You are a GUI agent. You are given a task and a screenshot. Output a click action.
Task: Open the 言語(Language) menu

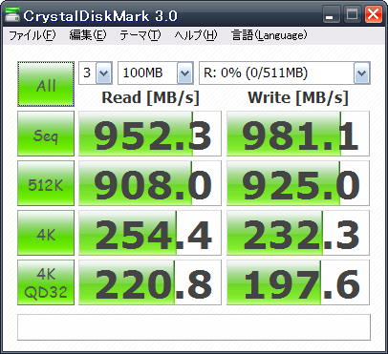[269, 35]
